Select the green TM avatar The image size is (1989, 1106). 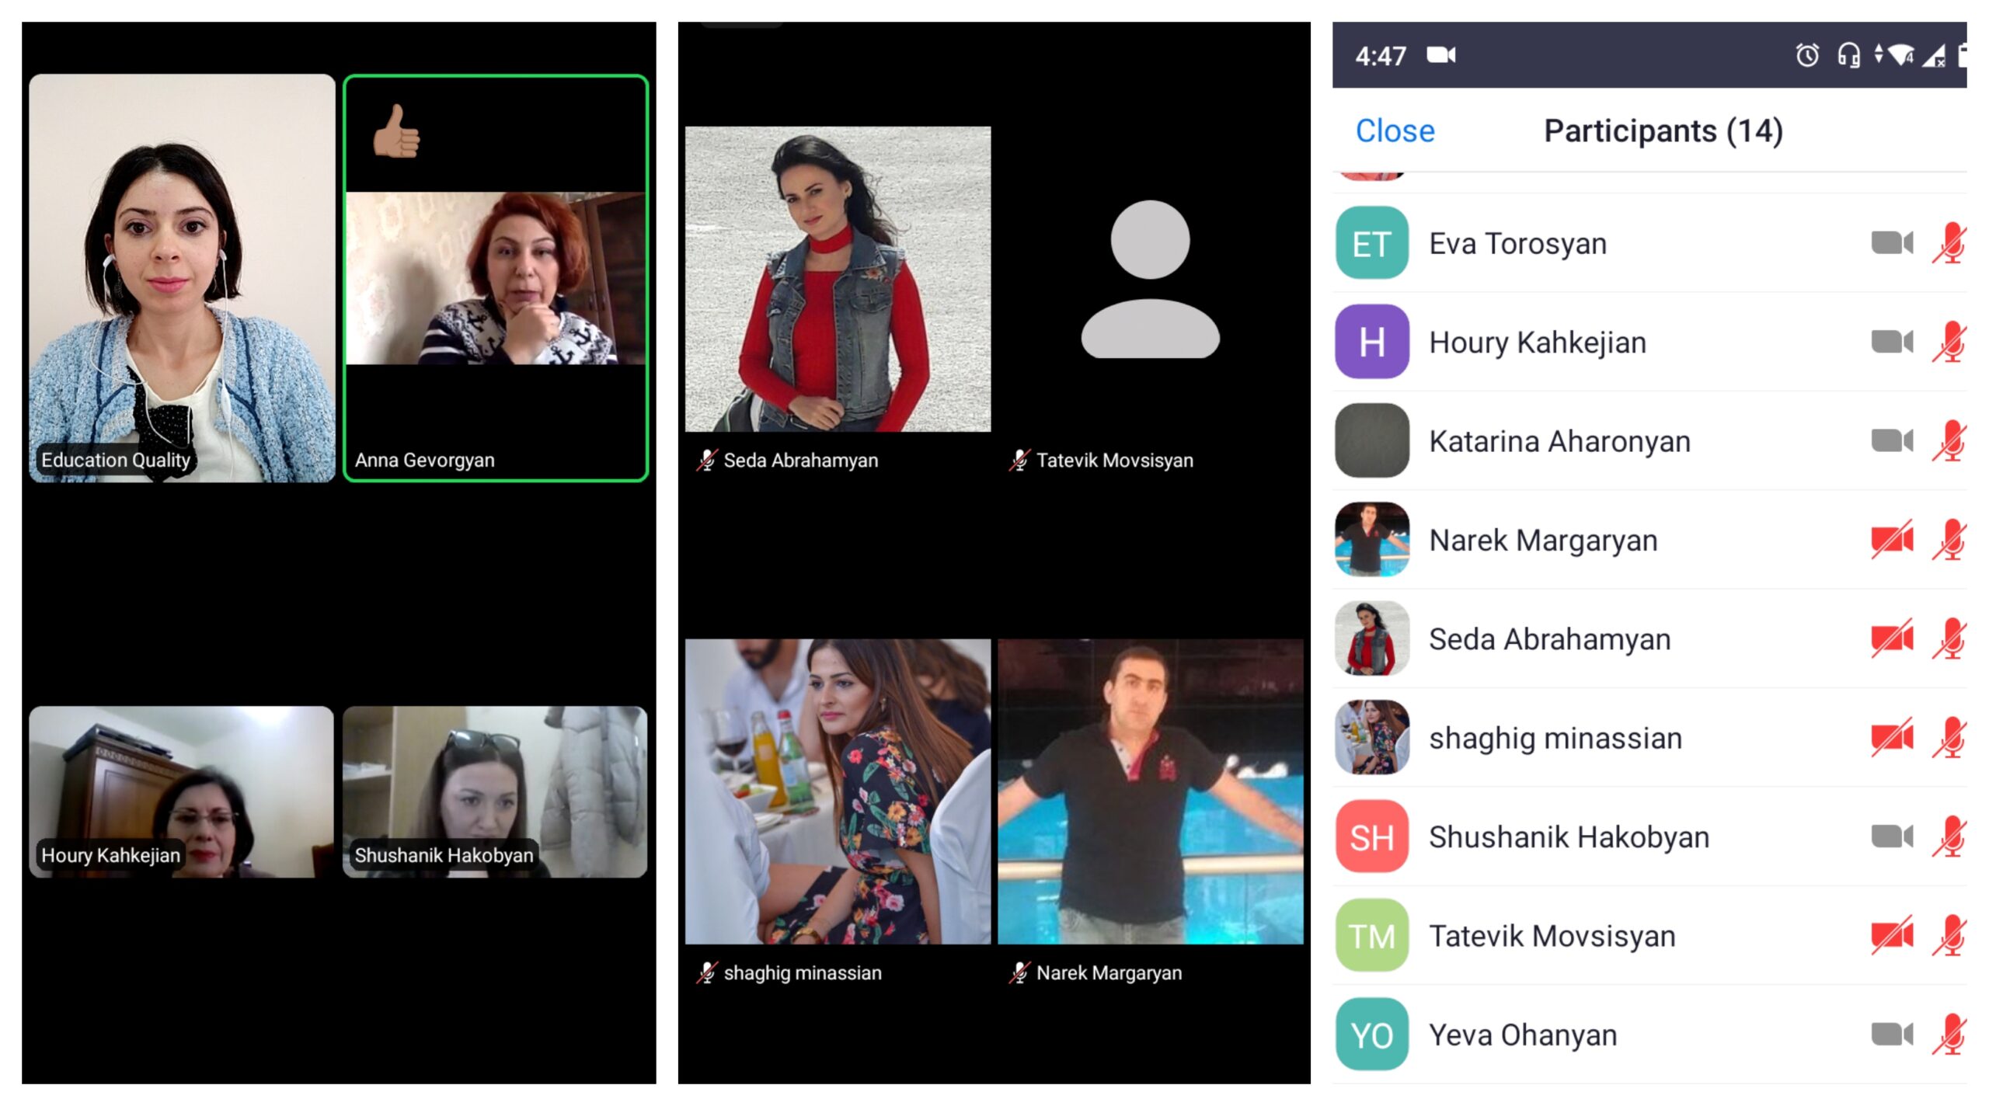[x=1371, y=936]
